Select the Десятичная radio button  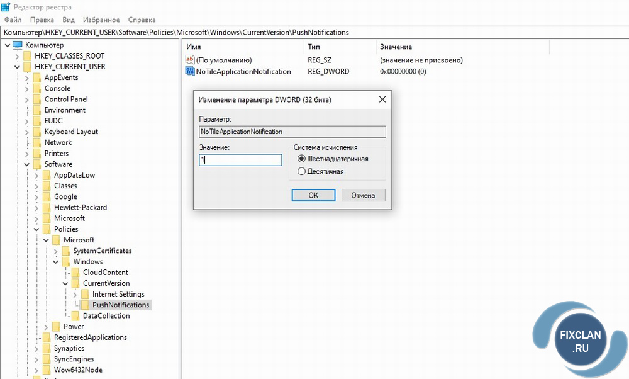(x=301, y=171)
